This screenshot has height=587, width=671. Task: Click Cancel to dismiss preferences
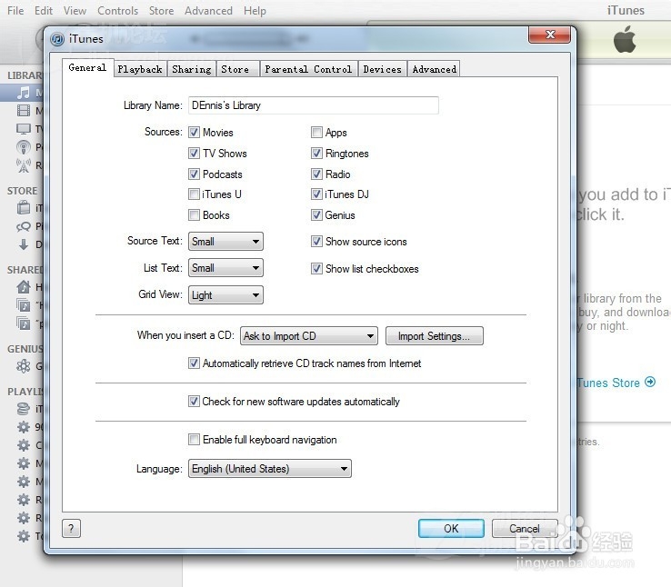(x=525, y=529)
